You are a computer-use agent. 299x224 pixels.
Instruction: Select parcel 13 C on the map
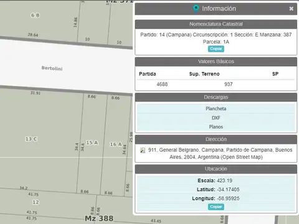[x=31, y=139]
